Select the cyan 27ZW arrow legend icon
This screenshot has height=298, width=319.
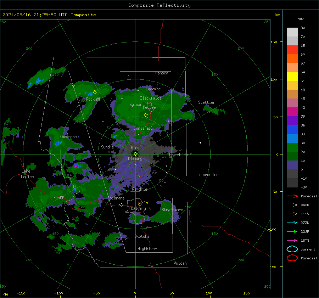pyautogui.click(x=292, y=223)
